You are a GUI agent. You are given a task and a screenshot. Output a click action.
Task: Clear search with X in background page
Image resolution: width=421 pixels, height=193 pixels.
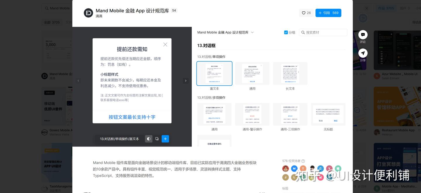367,8
